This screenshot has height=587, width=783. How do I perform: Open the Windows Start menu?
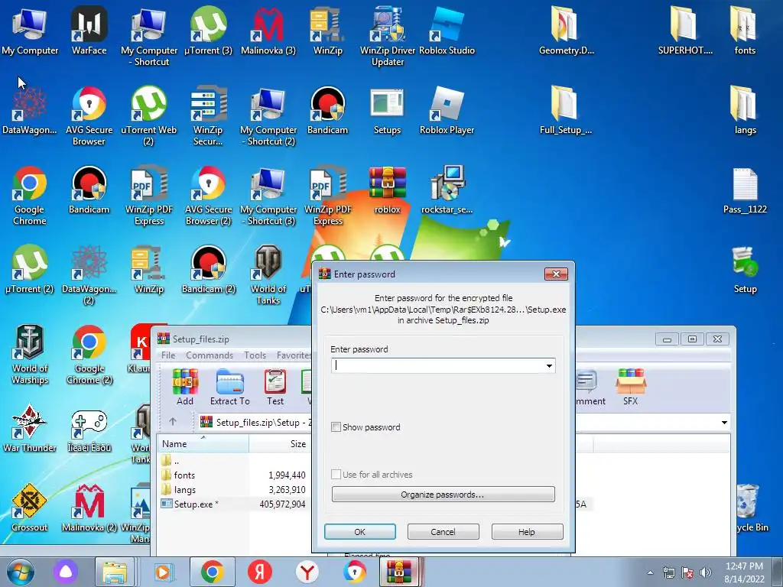[x=20, y=572]
